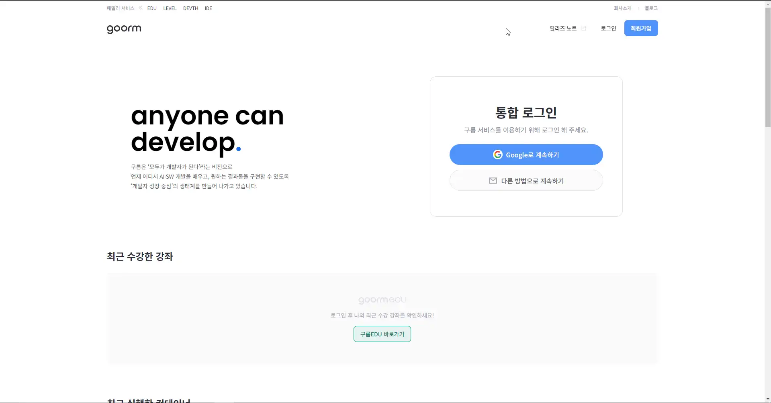Collapse the family services chevron icon
Screen dimensions: 771x403
[x=141, y=8]
